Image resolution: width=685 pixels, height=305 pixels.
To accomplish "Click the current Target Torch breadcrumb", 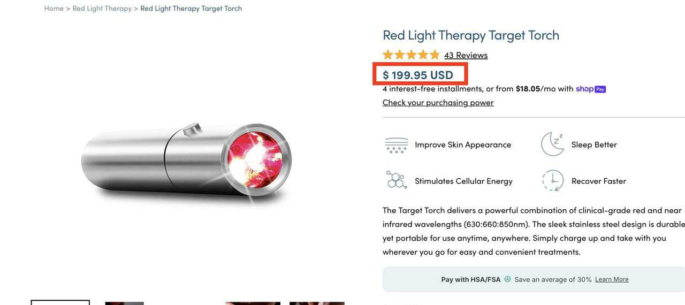I will coord(191,8).
